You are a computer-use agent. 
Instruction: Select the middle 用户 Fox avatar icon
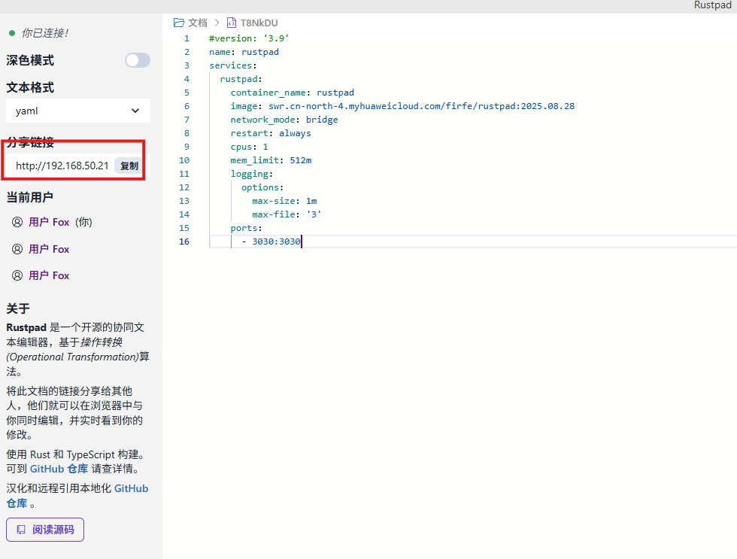click(17, 249)
